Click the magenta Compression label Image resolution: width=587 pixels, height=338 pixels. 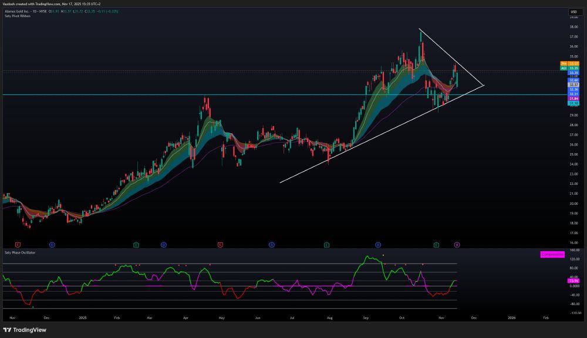552,255
